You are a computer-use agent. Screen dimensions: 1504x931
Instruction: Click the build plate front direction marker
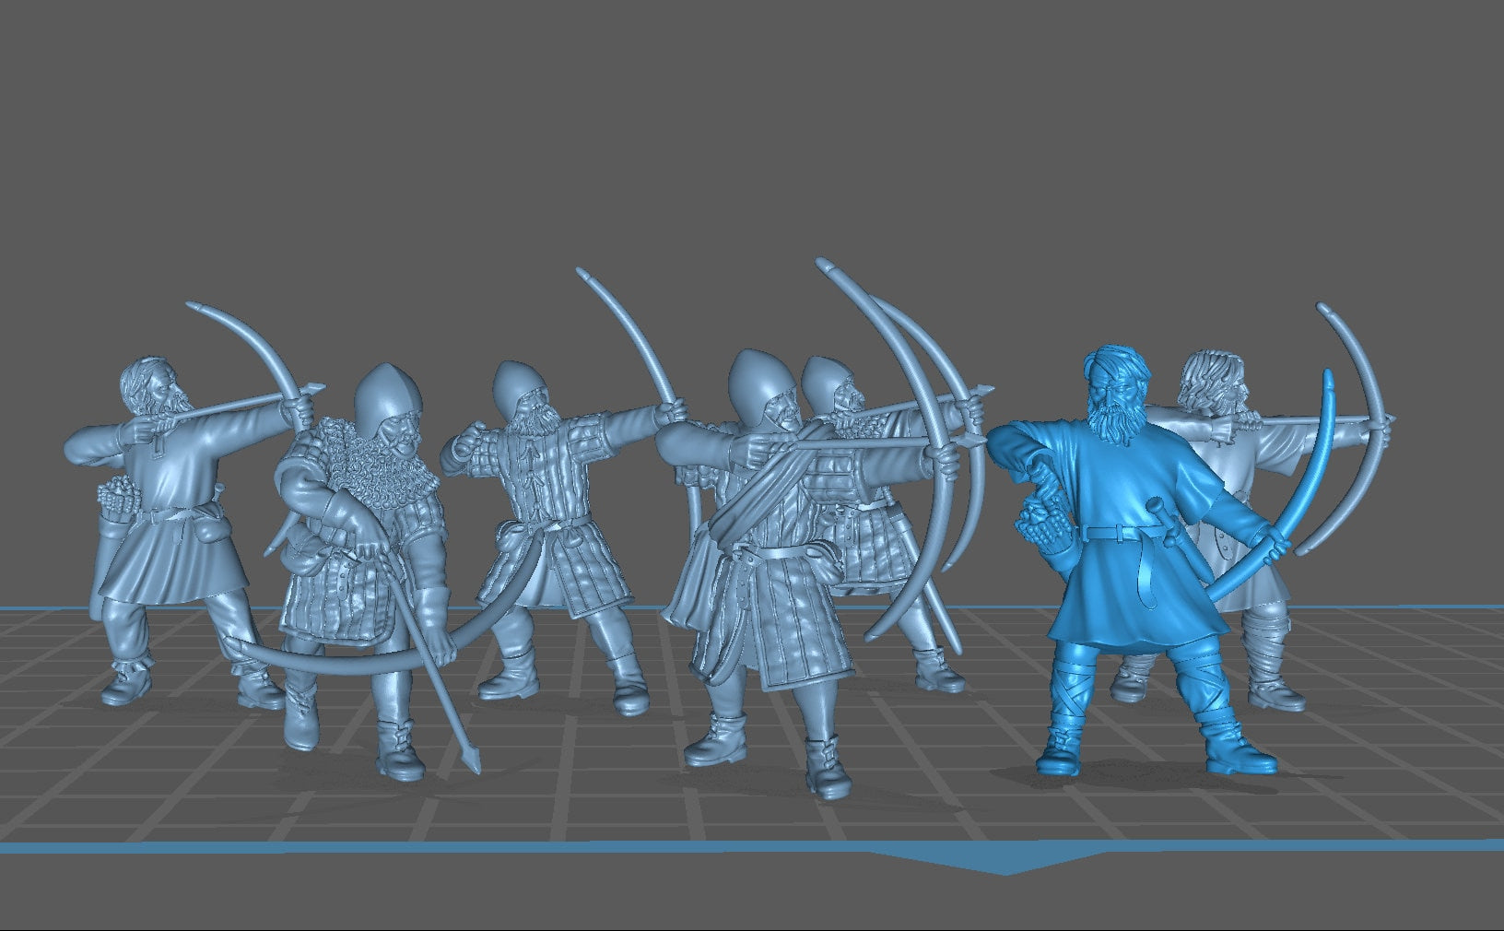(x=1005, y=864)
